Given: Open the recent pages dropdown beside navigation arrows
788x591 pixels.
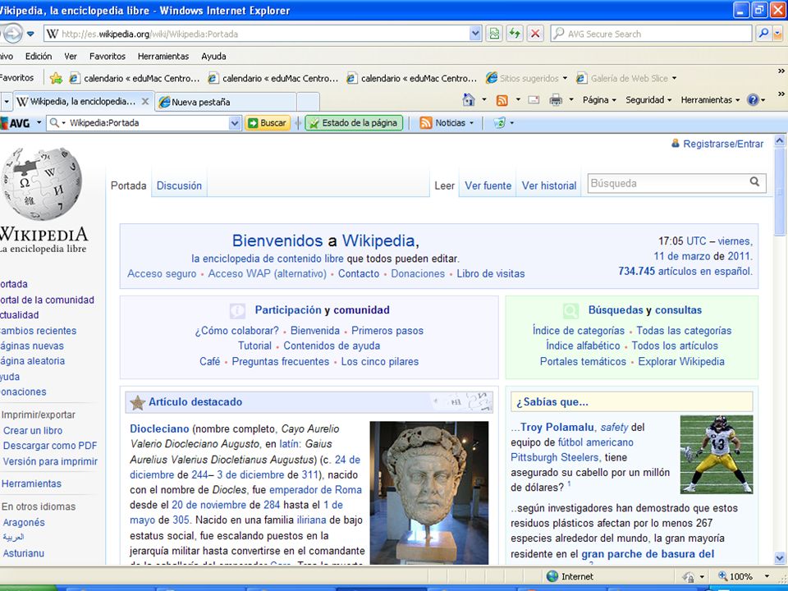Looking at the screenshot, I should (30, 34).
